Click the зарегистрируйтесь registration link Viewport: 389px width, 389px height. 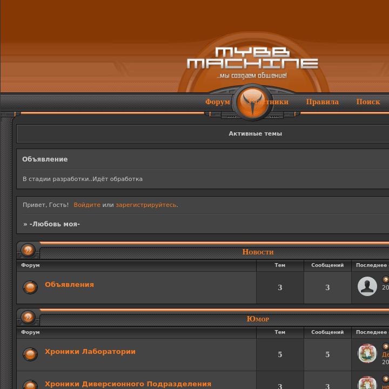[147, 205]
